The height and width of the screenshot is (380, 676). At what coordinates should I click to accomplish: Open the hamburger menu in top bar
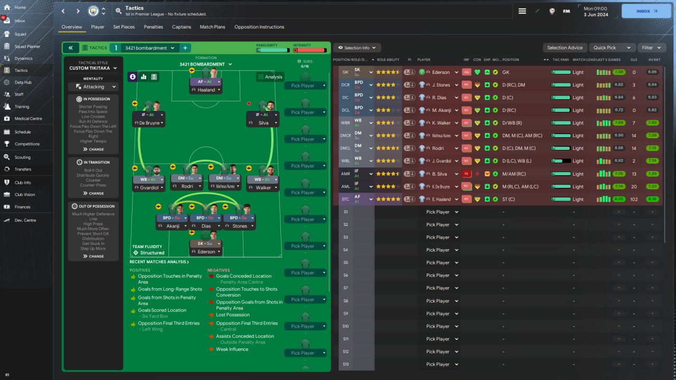(522, 11)
